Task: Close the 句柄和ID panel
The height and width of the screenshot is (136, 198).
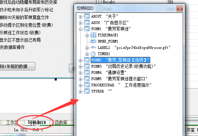Action: [x=180, y=8]
